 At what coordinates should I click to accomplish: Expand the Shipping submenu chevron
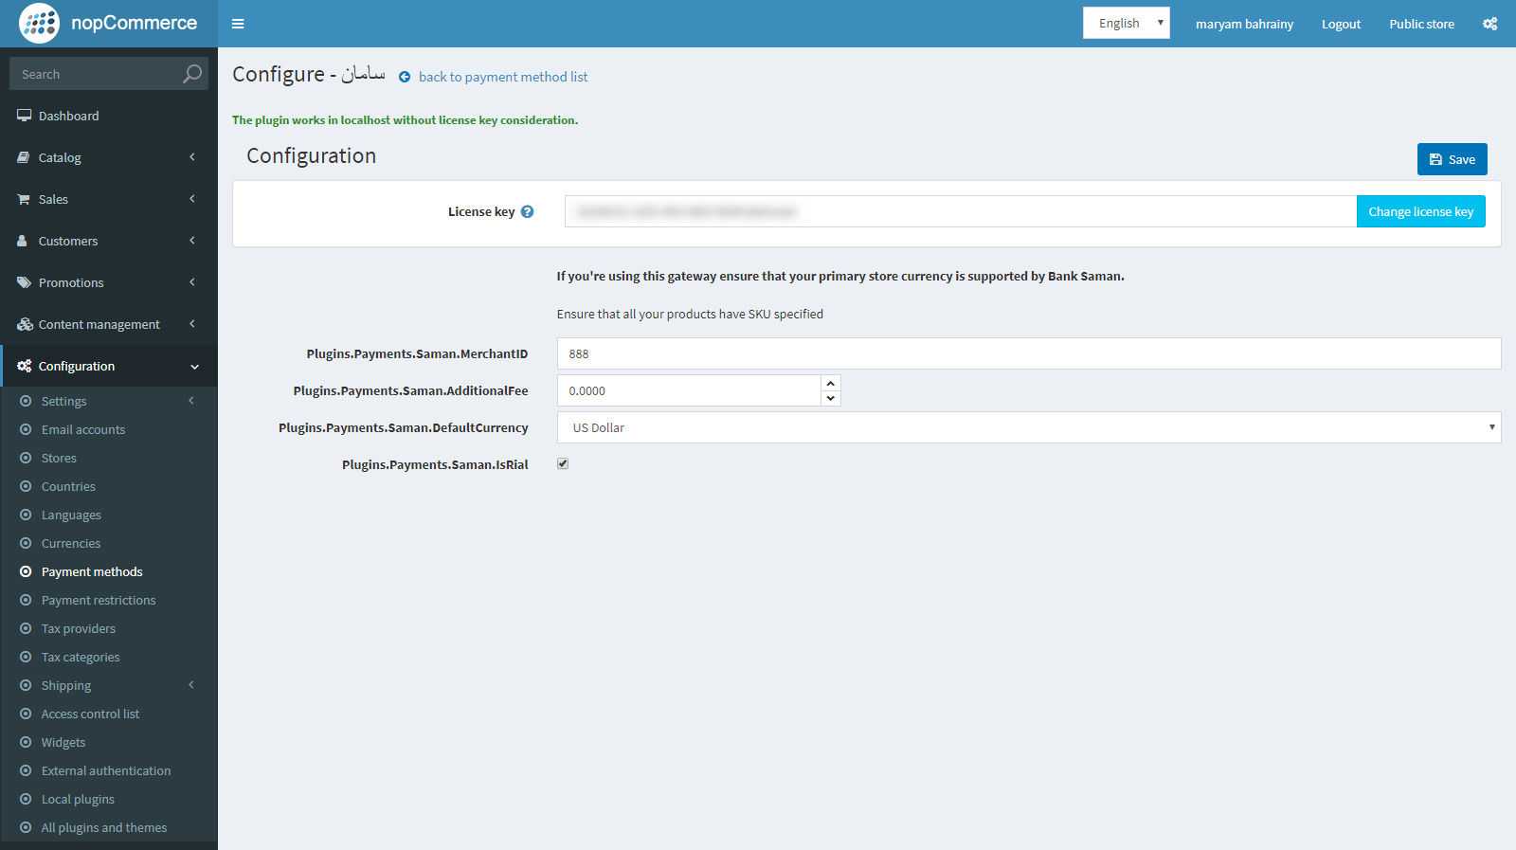click(x=191, y=685)
